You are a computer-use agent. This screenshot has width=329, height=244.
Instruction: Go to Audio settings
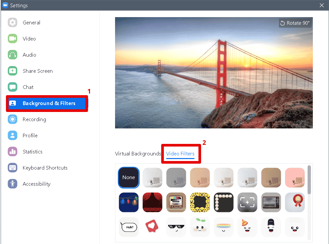tap(29, 55)
